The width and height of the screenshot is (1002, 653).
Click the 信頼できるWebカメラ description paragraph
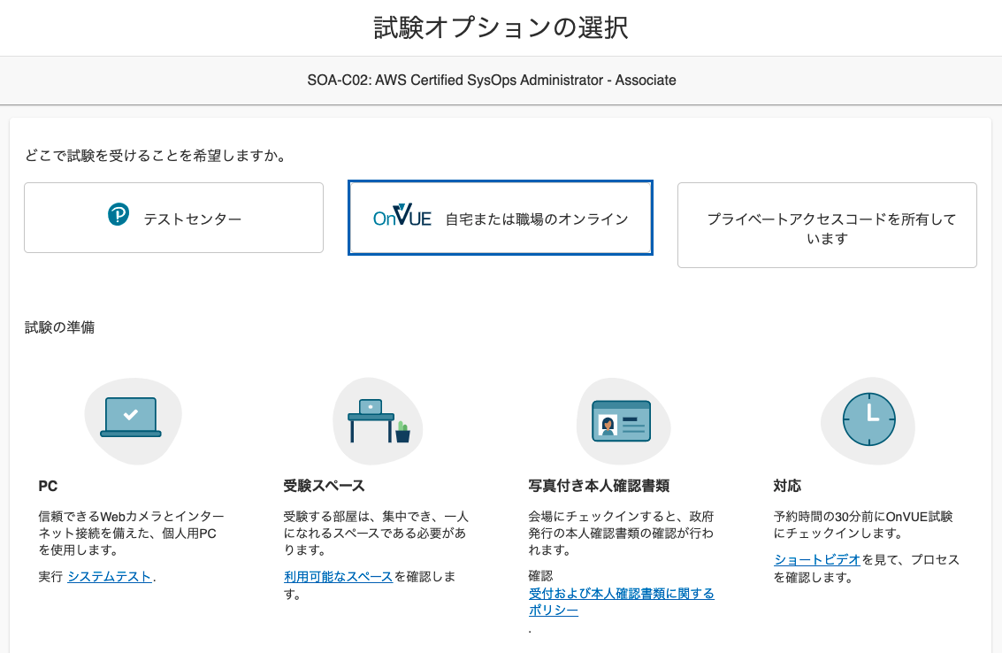(x=131, y=533)
